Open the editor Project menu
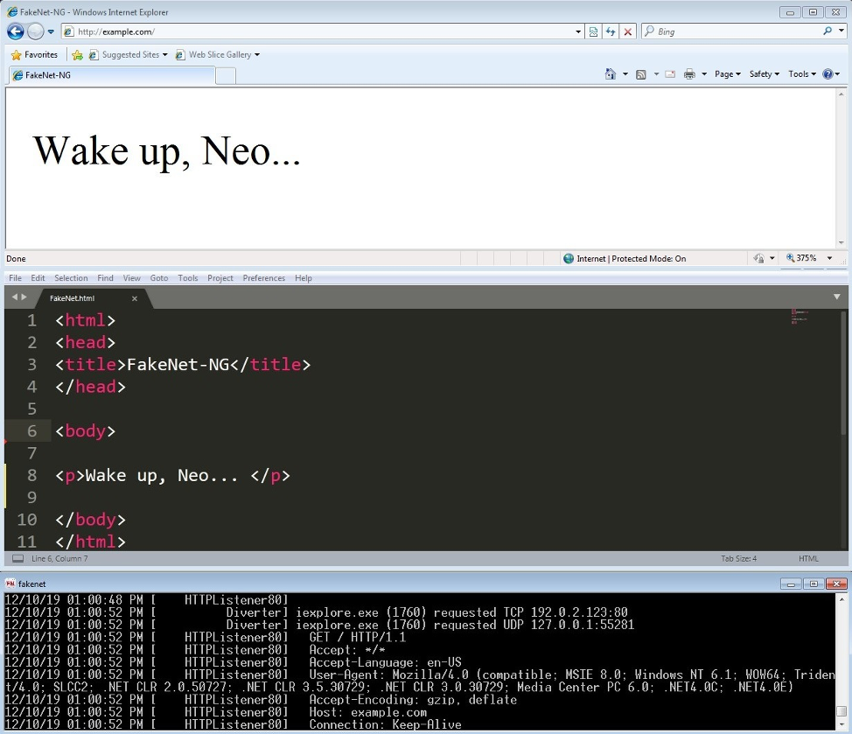This screenshot has width=852, height=734. tap(220, 277)
